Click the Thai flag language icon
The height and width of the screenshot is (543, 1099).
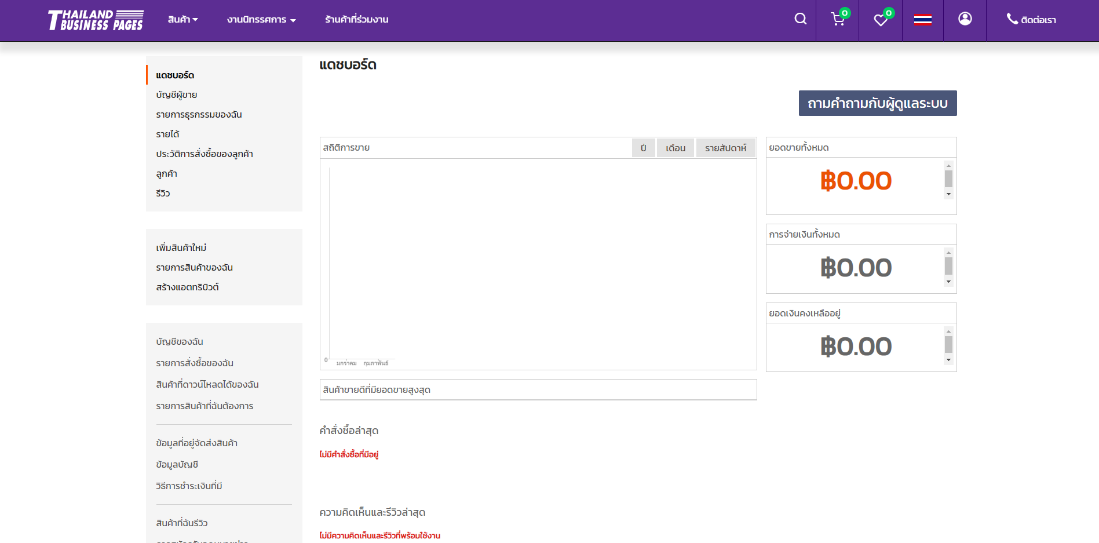[x=922, y=20]
